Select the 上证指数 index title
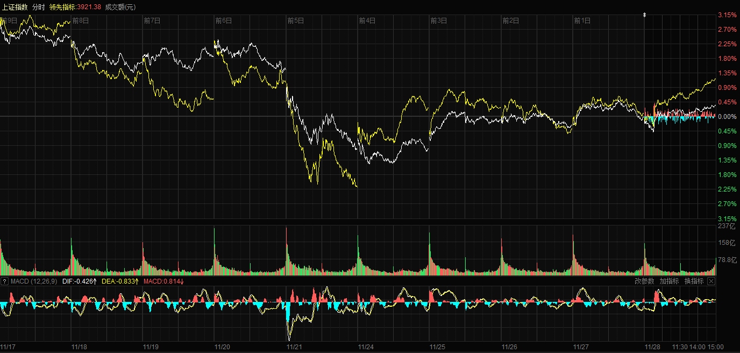740x353 pixels. click(15, 7)
